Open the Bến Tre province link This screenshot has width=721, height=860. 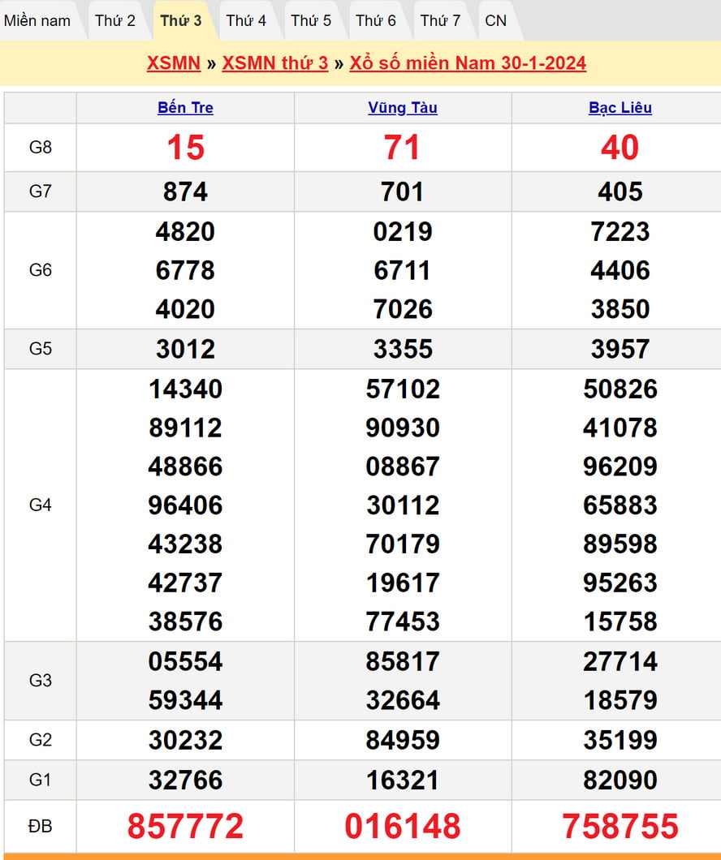click(185, 108)
